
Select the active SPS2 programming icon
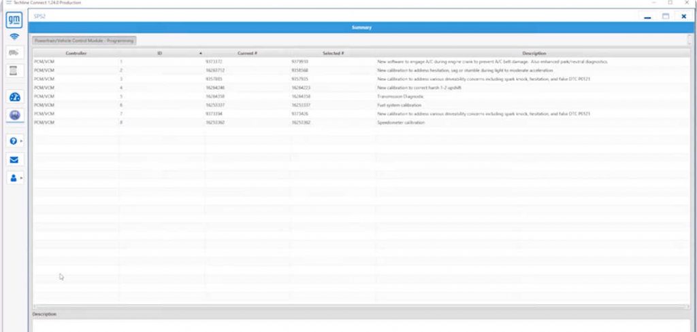tap(14, 115)
